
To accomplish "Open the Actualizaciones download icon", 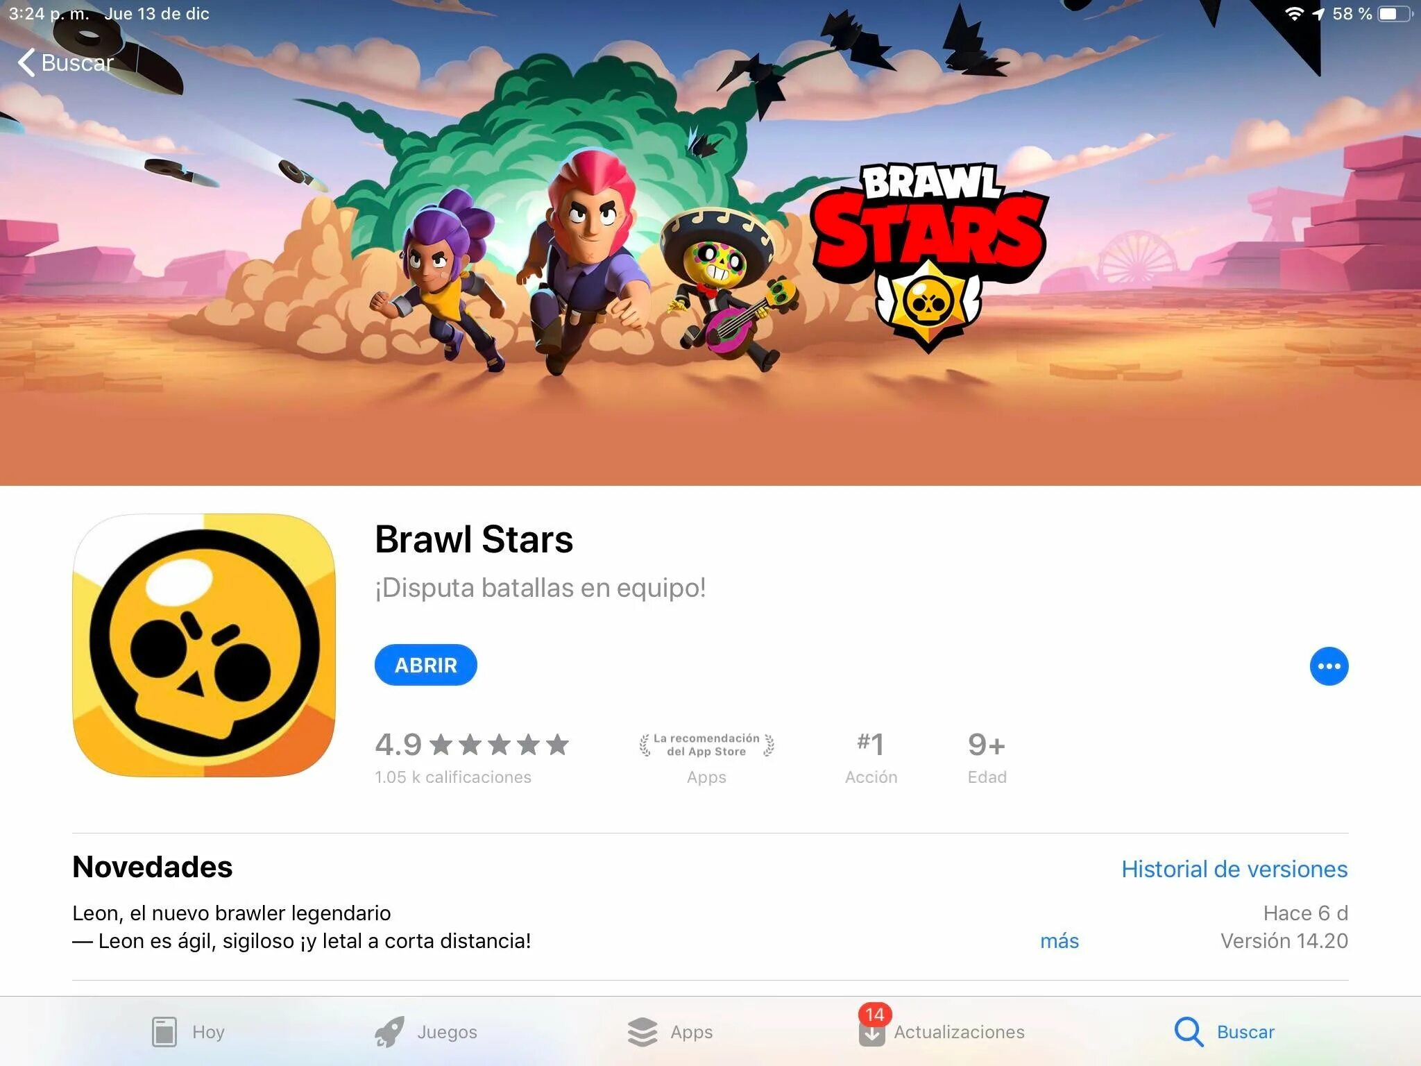I will click(x=872, y=1033).
